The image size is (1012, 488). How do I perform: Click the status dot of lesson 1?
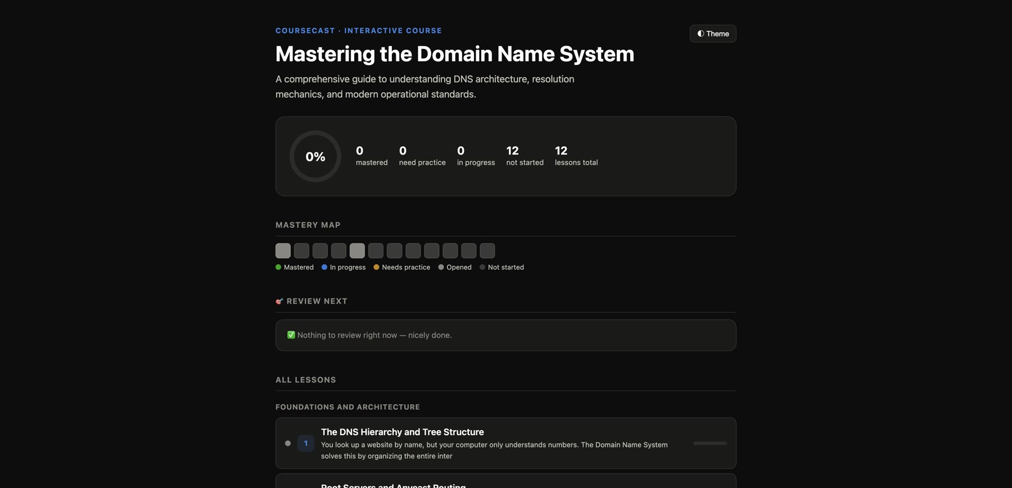(x=288, y=443)
